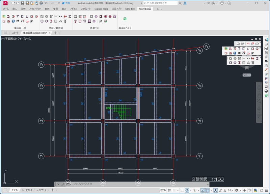Click the pencil icon in right toolbar

pyautogui.click(x=266, y=70)
